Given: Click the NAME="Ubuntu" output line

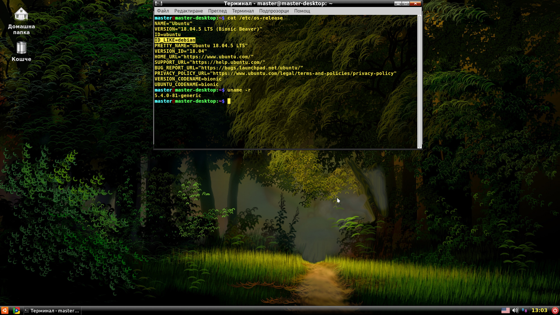Looking at the screenshot, I should (x=173, y=24).
